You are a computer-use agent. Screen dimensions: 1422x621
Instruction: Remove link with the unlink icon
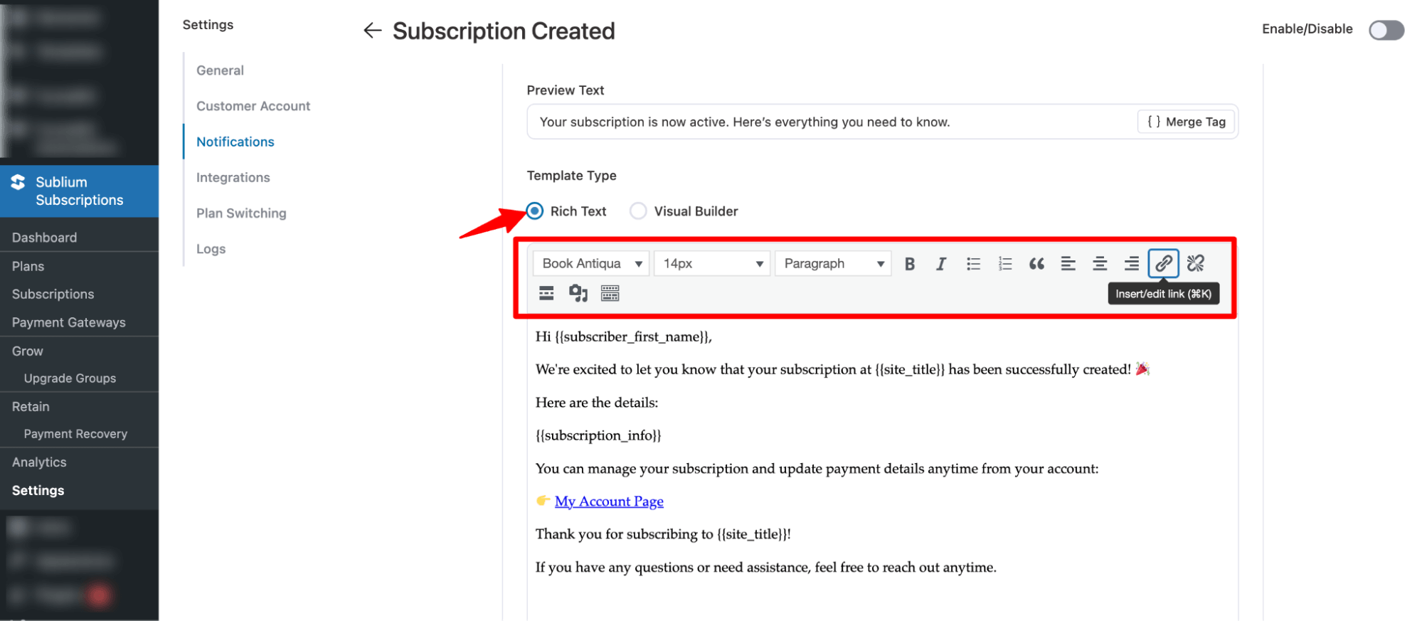click(x=1195, y=263)
